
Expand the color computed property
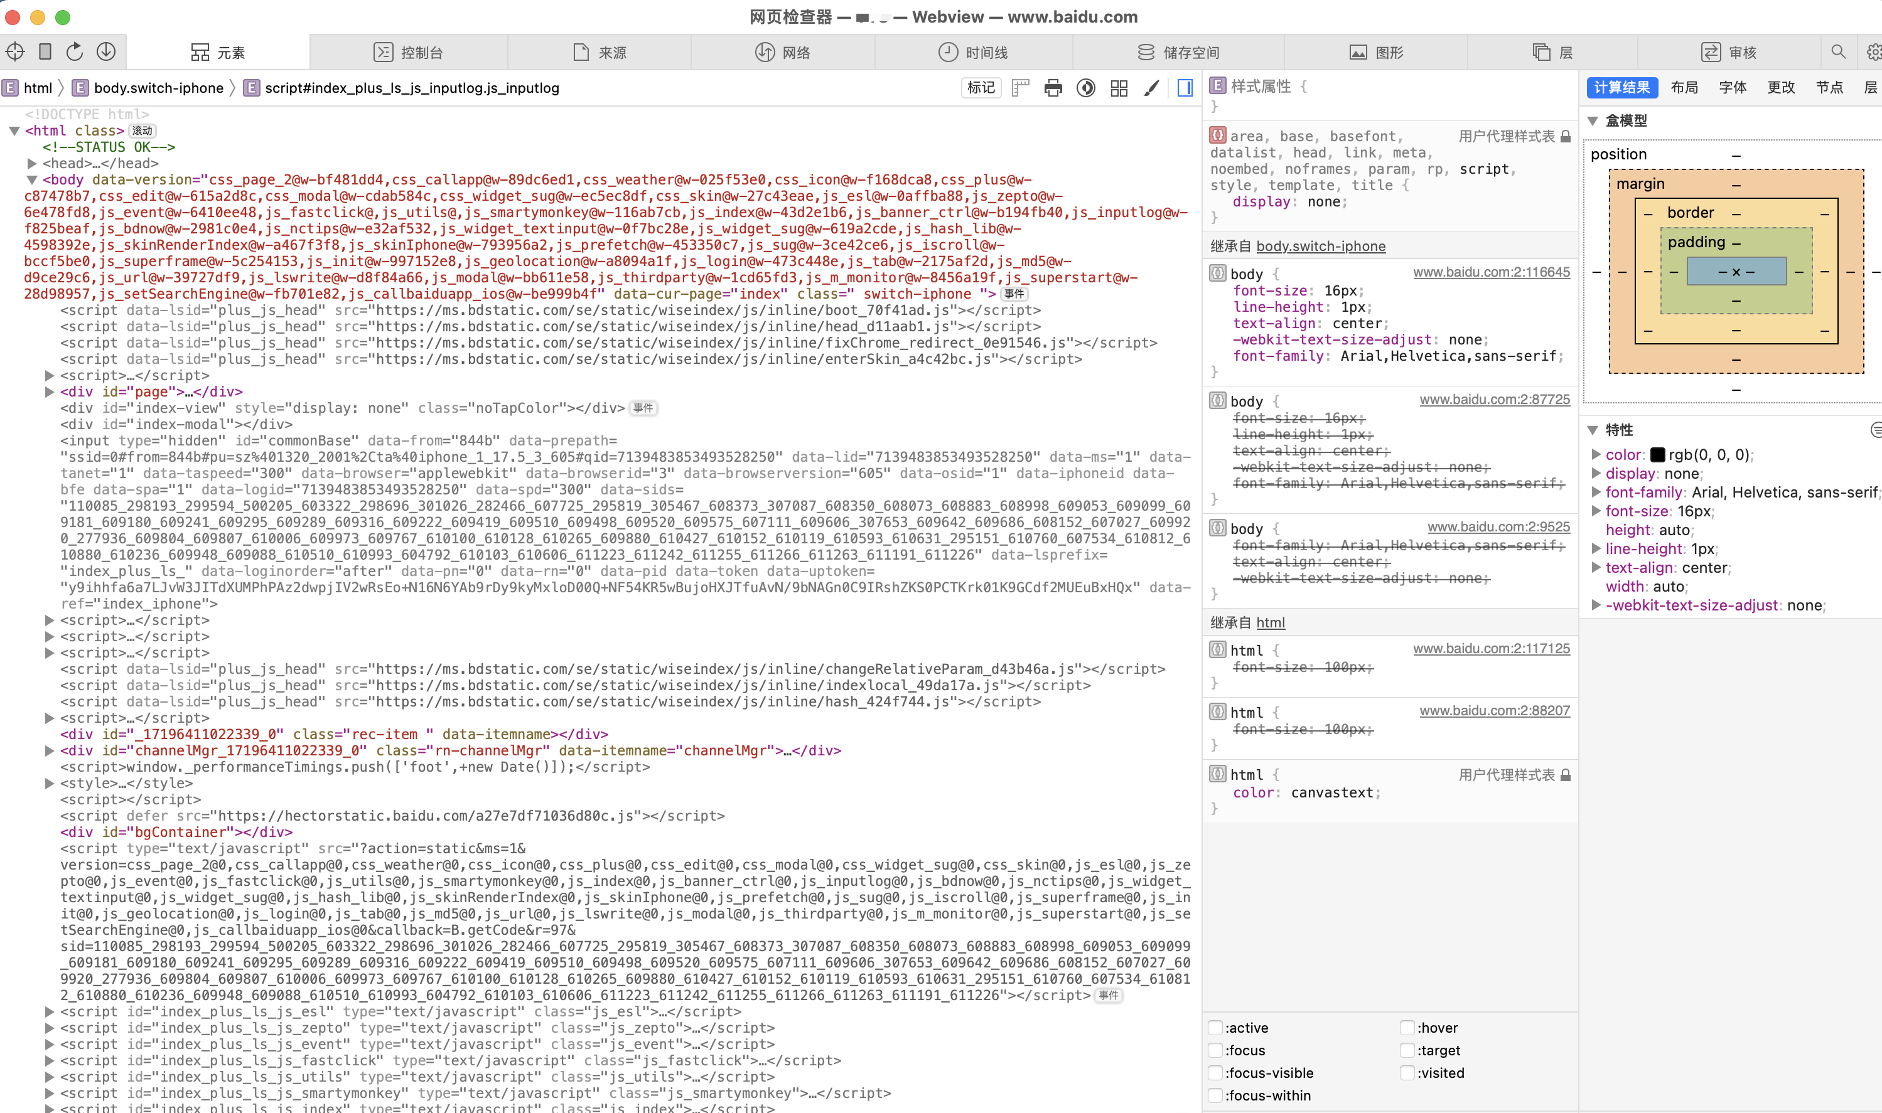point(1597,454)
